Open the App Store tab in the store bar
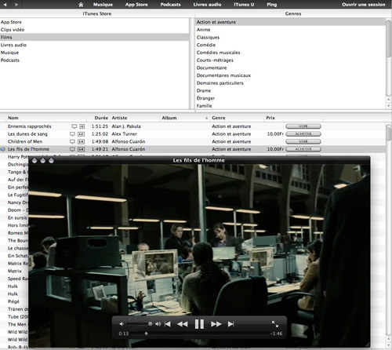 coord(136,5)
